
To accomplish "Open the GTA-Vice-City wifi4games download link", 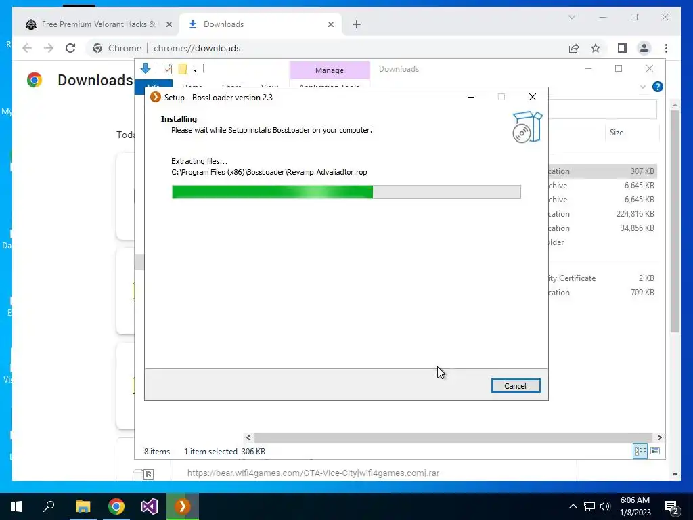I will [x=313, y=473].
